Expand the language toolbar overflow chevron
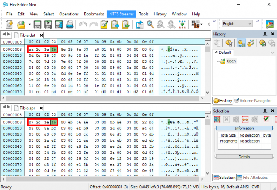 click(x=257, y=21)
